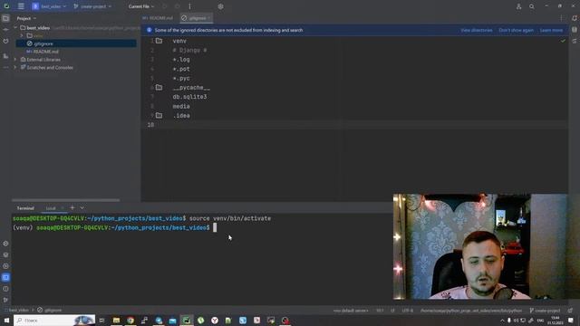
Task: Open the best_video project switcher dropdown
Action: coord(49,6)
